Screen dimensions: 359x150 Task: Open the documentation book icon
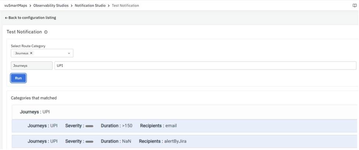(x=355, y=6)
